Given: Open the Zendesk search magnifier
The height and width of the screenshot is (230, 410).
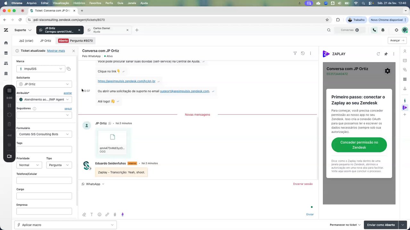Looking at the screenshot, I should click(329, 30).
